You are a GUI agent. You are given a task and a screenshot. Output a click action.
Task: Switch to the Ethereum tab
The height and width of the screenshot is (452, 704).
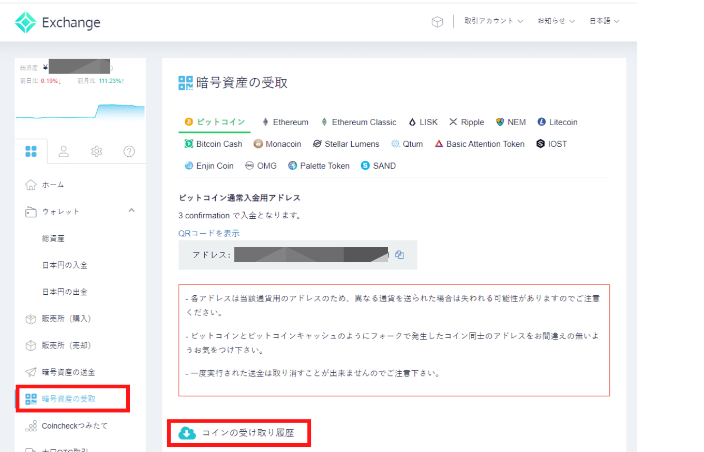pos(285,122)
